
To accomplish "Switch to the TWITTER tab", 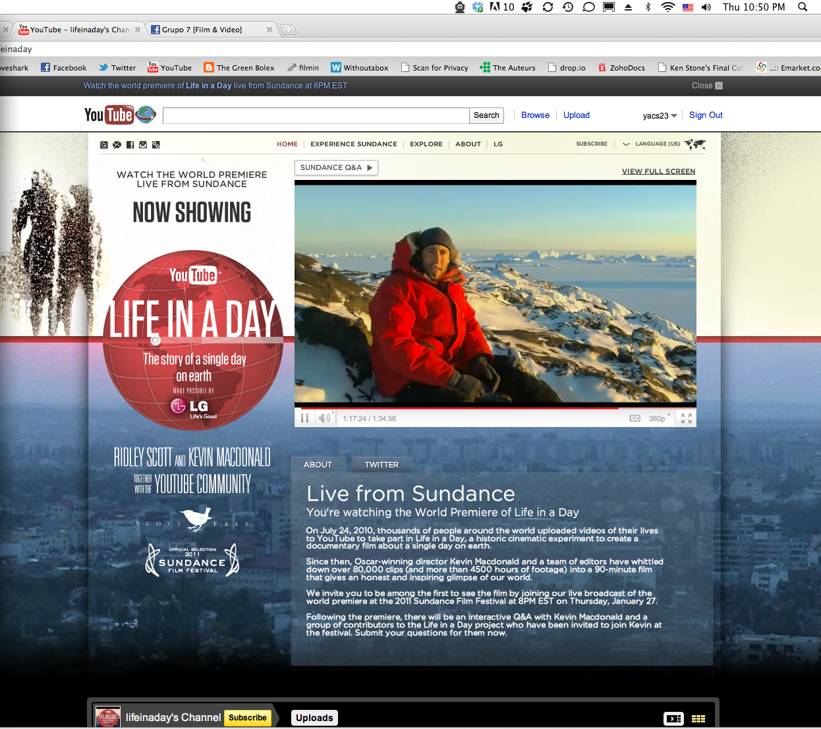I will (382, 465).
